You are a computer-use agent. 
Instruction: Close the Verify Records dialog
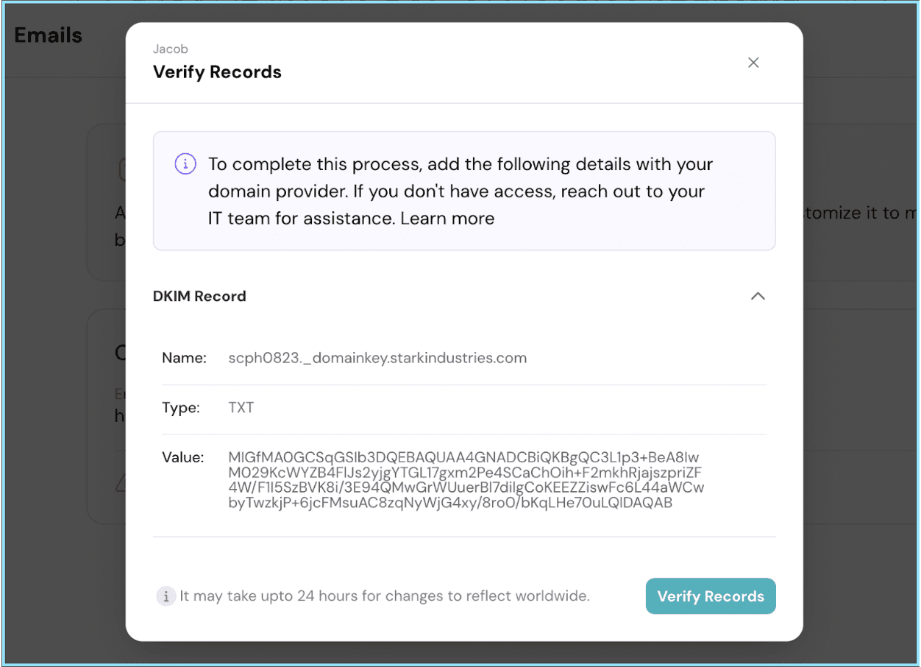(753, 63)
